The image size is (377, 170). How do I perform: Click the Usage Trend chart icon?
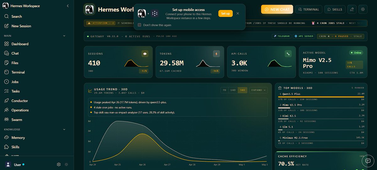[x=90, y=91]
